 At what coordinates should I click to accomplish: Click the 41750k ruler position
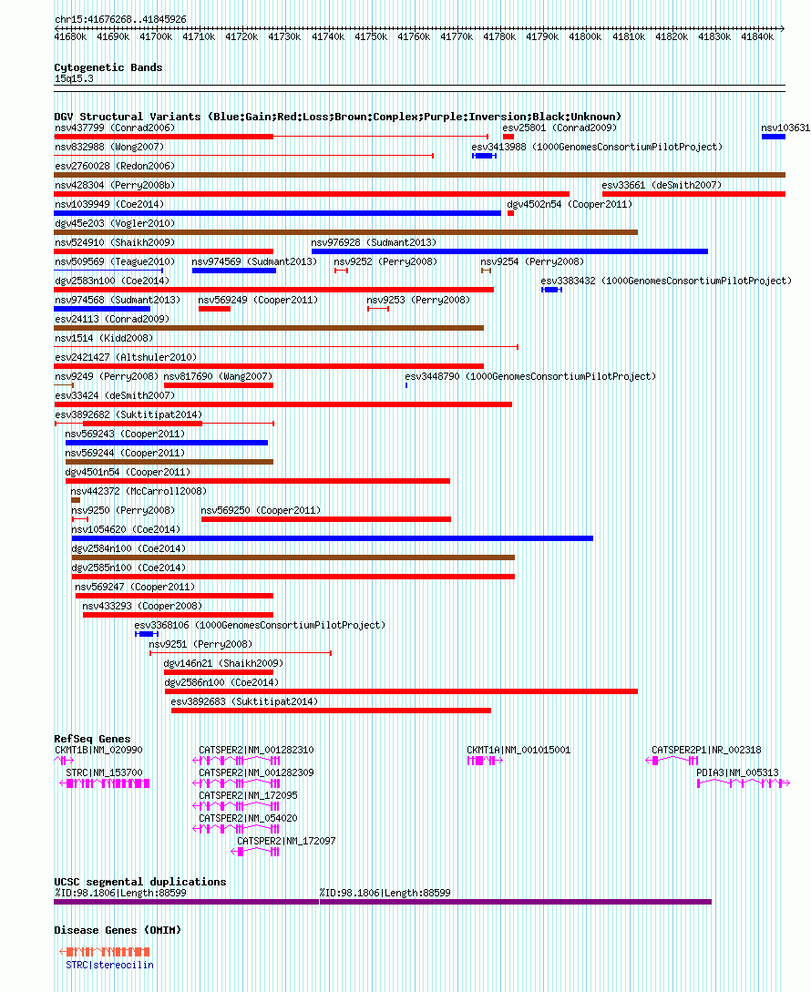coord(371,36)
